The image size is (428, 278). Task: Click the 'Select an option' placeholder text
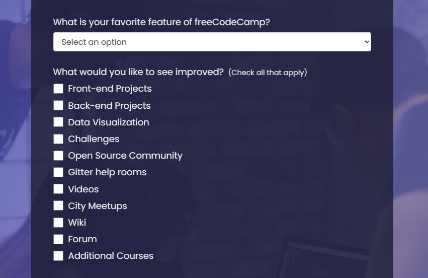click(x=94, y=42)
